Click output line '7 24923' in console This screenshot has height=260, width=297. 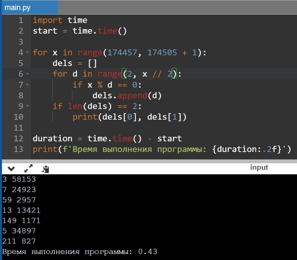tap(19, 190)
